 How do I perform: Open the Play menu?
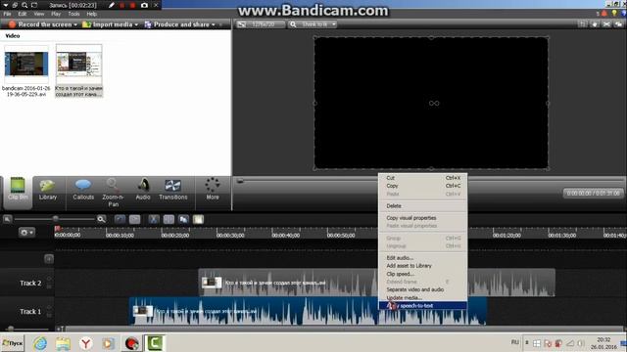tap(56, 14)
